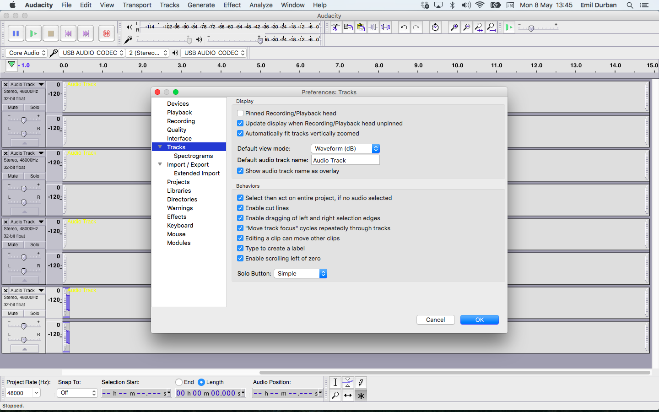
Task: Skip to End with the fast-forward button
Action: tap(86, 33)
